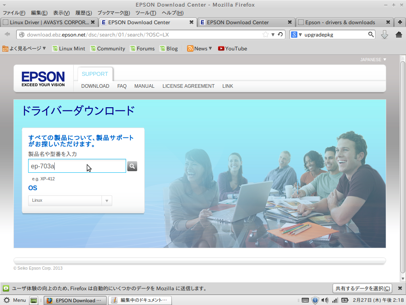
Task: Click the clock showing 午後 2:18
Action: click(378, 300)
